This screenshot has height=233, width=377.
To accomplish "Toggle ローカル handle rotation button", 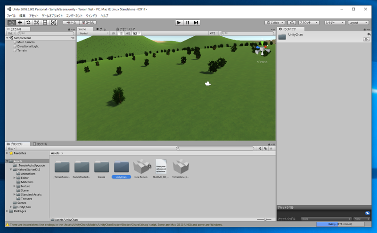I will (88, 23).
